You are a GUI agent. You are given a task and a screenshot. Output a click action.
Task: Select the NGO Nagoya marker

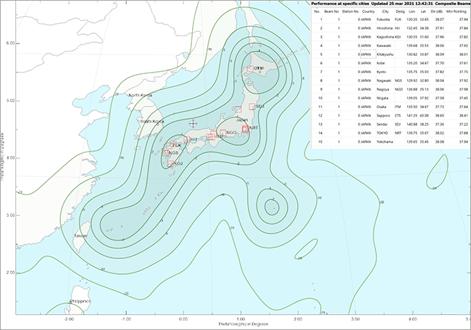pyautogui.click(x=223, y=133)
